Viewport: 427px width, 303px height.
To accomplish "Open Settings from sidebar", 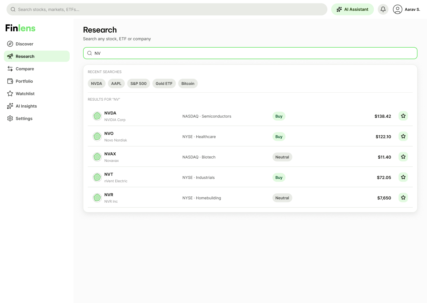I will click(x=37, y=118).
